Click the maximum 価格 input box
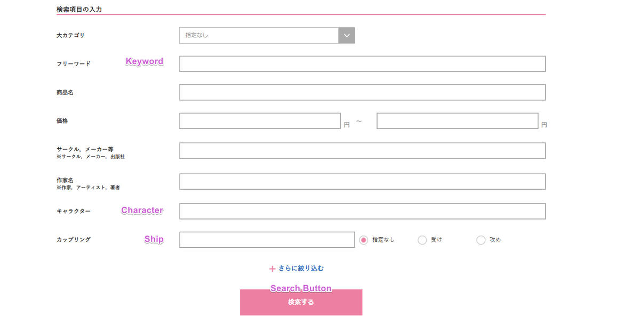 [457, 121]
